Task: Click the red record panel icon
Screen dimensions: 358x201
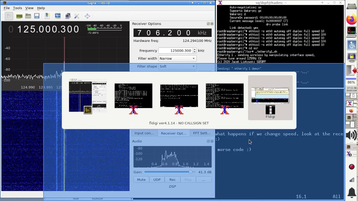Action: (x=352, y=167)
